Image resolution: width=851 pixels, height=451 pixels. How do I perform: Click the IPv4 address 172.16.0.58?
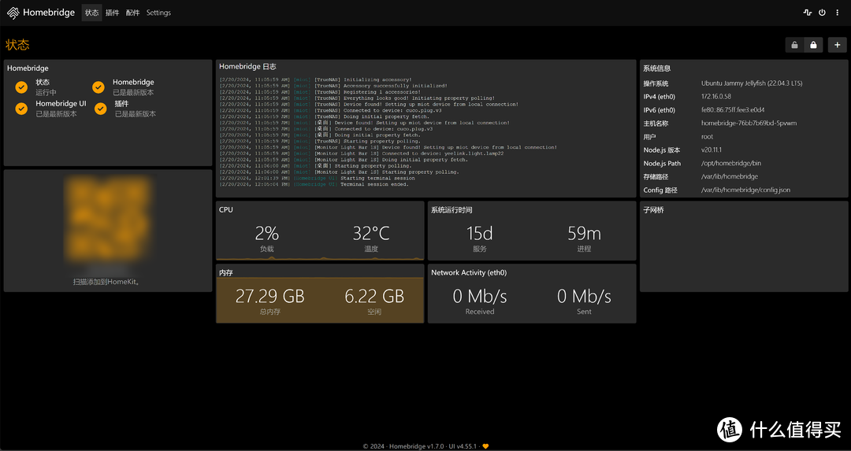pyautogui.click(x=715, y=97)
